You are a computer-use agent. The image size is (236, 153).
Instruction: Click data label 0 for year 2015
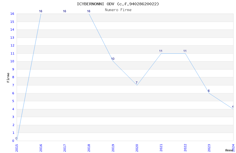point(16,138)
